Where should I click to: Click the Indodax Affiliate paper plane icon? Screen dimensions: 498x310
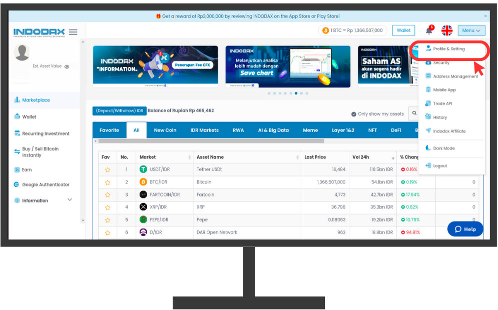(428, 130)
